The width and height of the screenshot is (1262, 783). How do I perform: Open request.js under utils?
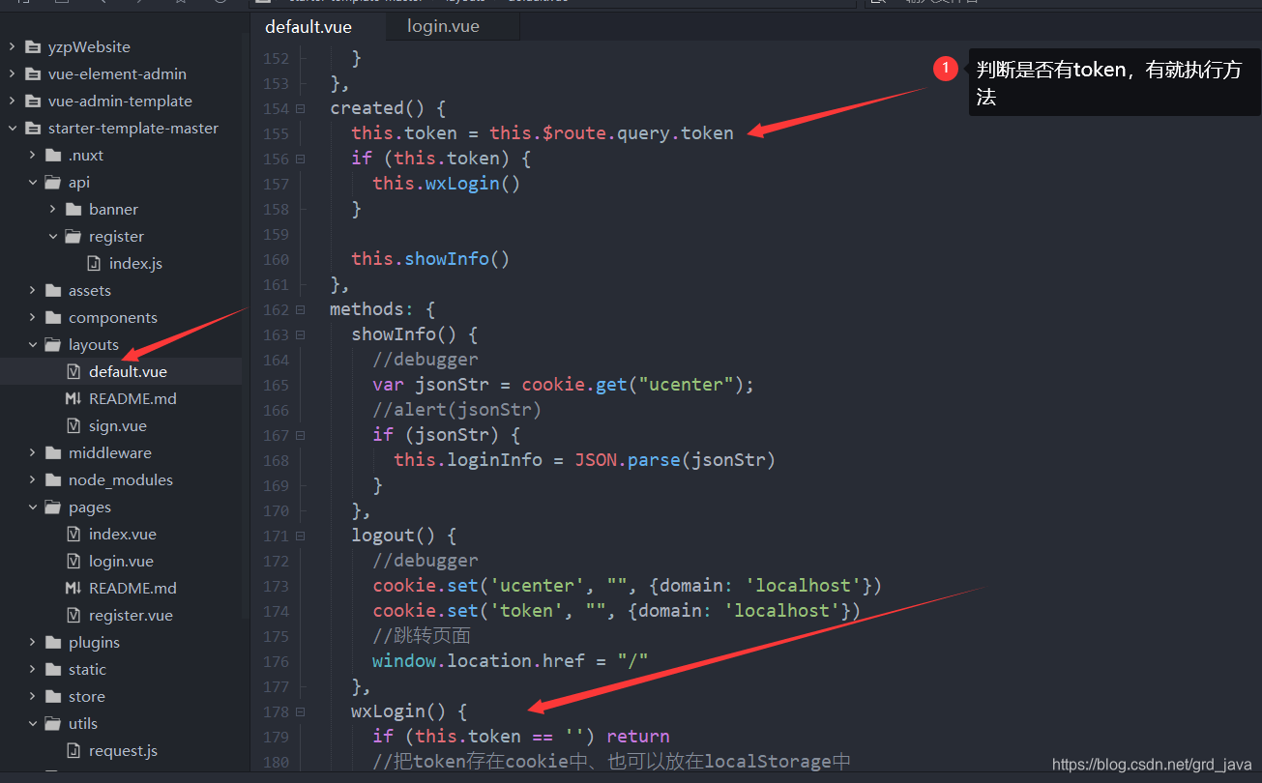pos(123,750)
